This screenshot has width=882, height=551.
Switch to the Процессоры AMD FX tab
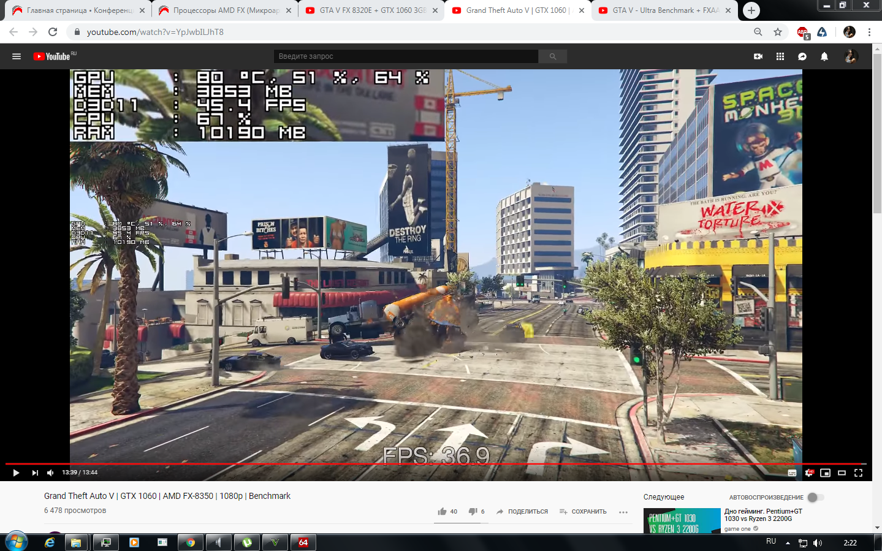[x=225, y=10]
